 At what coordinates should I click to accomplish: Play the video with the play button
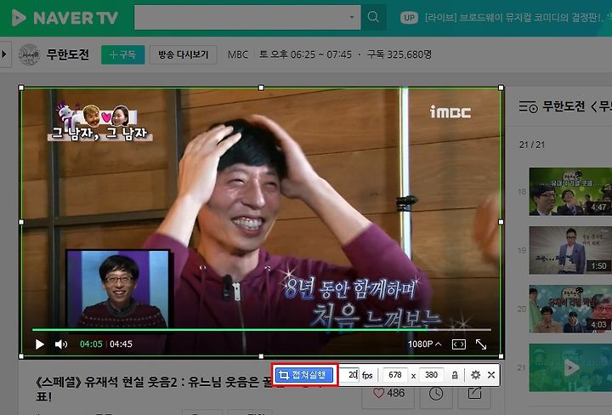pyautogui.click(x=39, y=344)
